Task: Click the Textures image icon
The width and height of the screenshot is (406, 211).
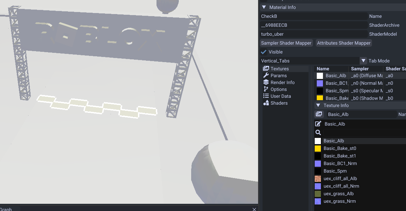Action: click(x=266, y=69)
